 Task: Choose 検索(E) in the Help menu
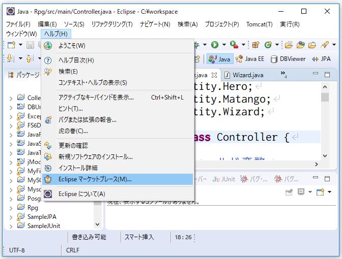(118, 72)
